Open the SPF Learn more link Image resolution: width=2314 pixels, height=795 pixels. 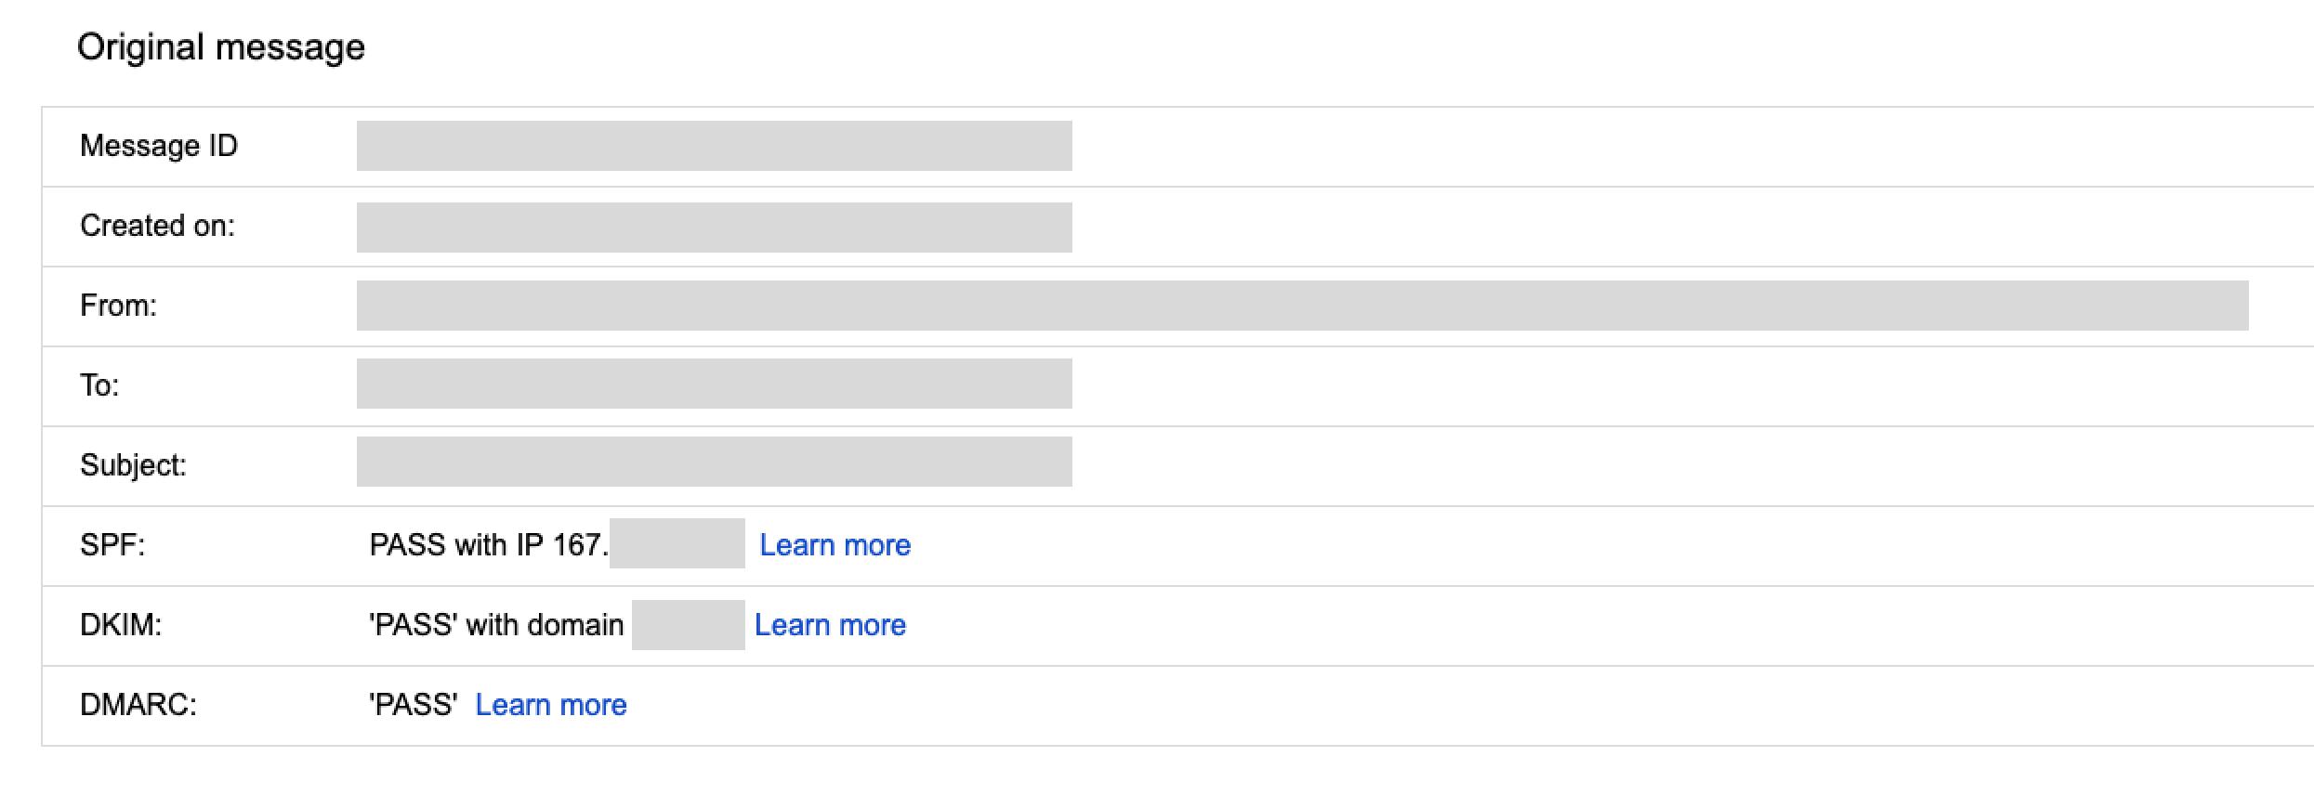pyautogui.click(x=835, y=545)
